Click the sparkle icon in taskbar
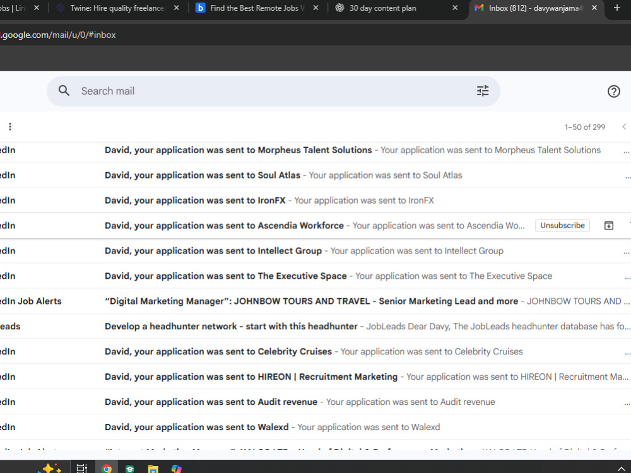This screenshot has width=631, height=473. tap(50, 469)
